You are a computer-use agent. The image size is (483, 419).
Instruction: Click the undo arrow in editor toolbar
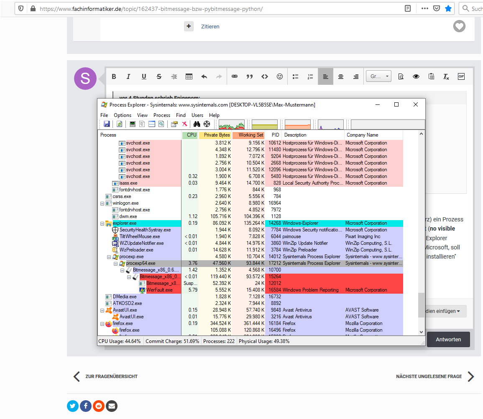coord(204,76)
